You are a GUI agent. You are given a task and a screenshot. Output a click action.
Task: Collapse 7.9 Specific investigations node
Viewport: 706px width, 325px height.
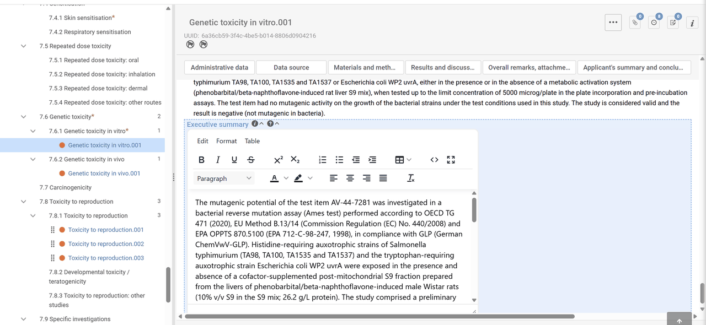(23, 319)
